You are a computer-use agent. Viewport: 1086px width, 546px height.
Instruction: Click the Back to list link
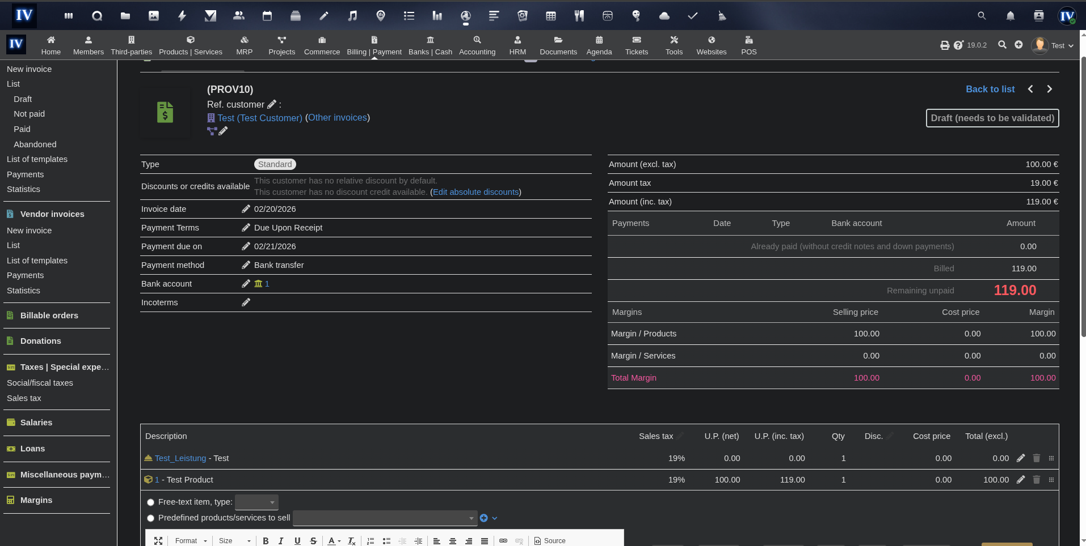pyautogui.click(x=990, y=89)
